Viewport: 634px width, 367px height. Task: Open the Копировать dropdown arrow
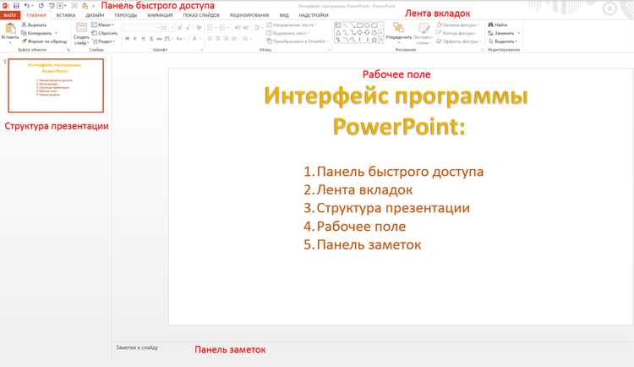(56, 33)
